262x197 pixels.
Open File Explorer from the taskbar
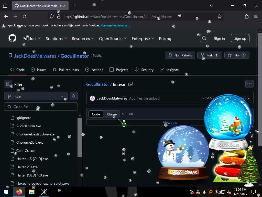(x=31, y=192)
